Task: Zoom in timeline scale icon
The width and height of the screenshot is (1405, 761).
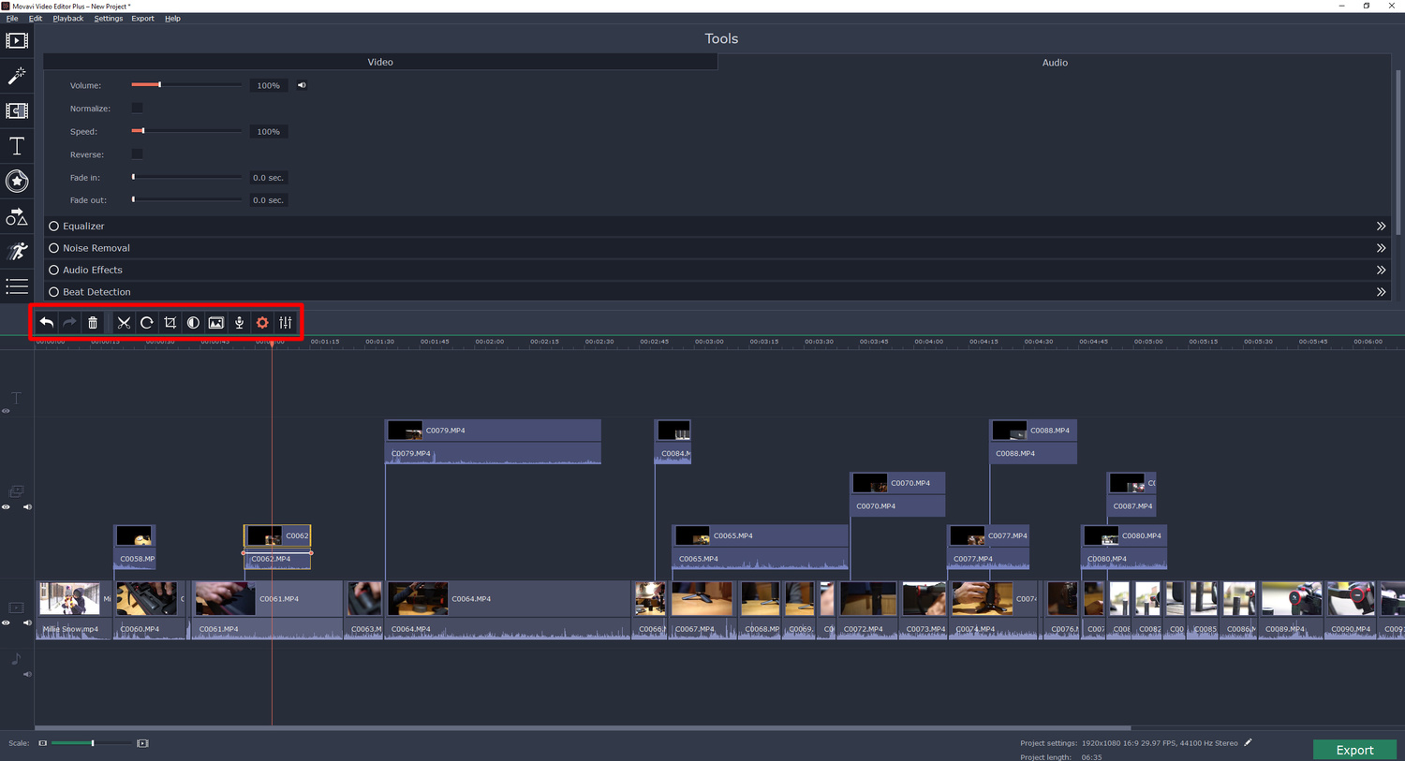Action: pos(142,743)
